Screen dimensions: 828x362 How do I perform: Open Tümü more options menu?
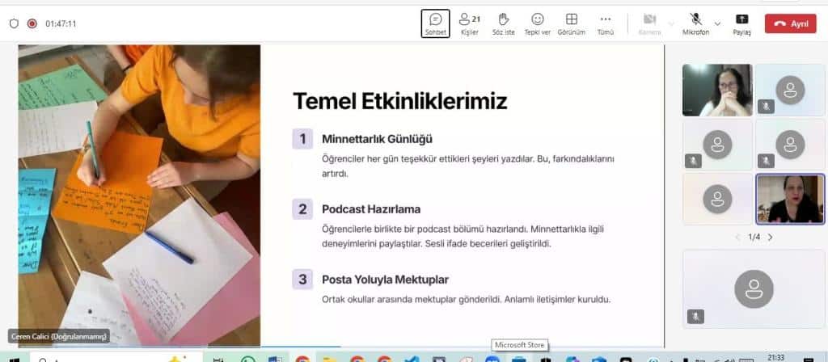[x=605, y=23]
